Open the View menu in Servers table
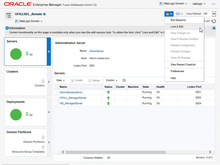 coord(60,80)
